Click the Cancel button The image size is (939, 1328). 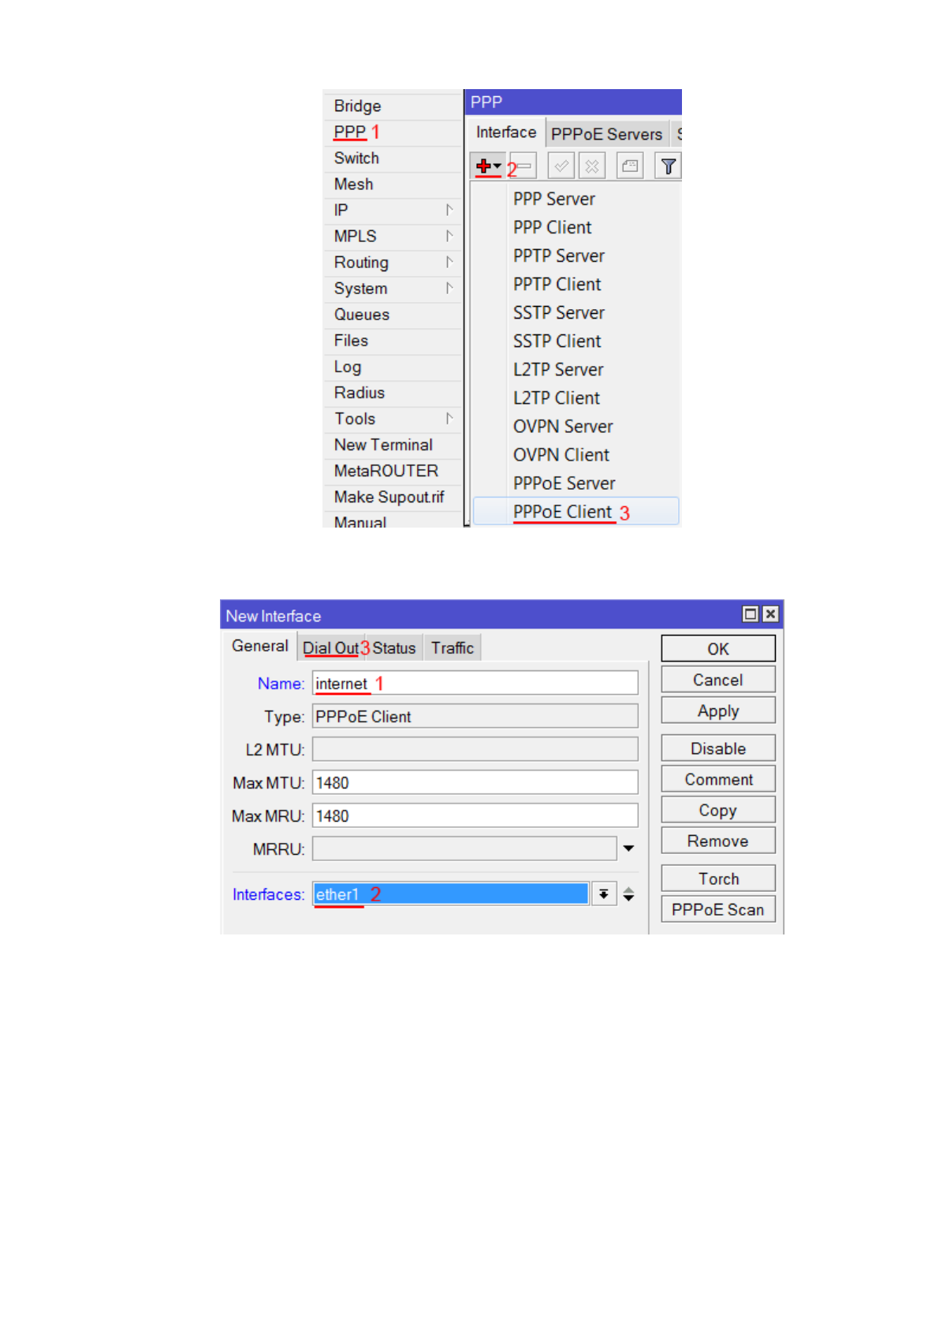[718, 680]
